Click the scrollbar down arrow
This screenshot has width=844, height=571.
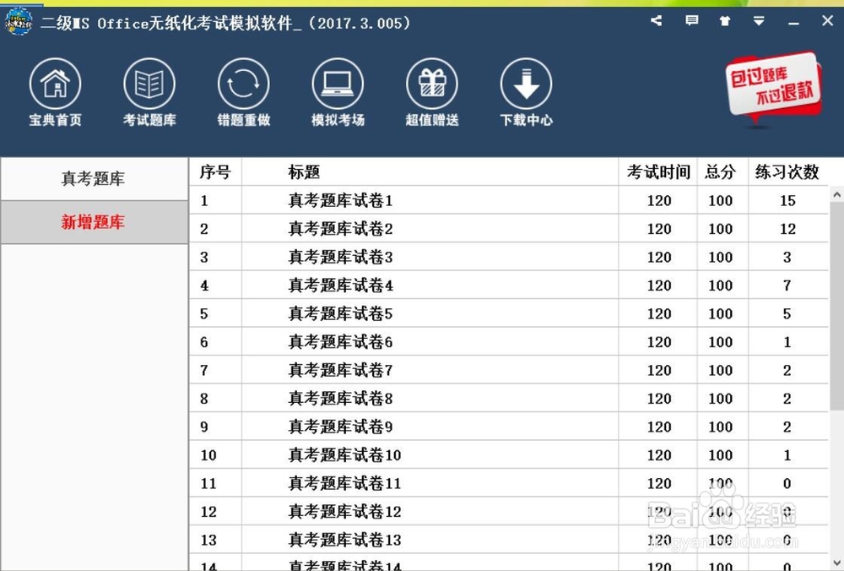click(x=838, y=563)
